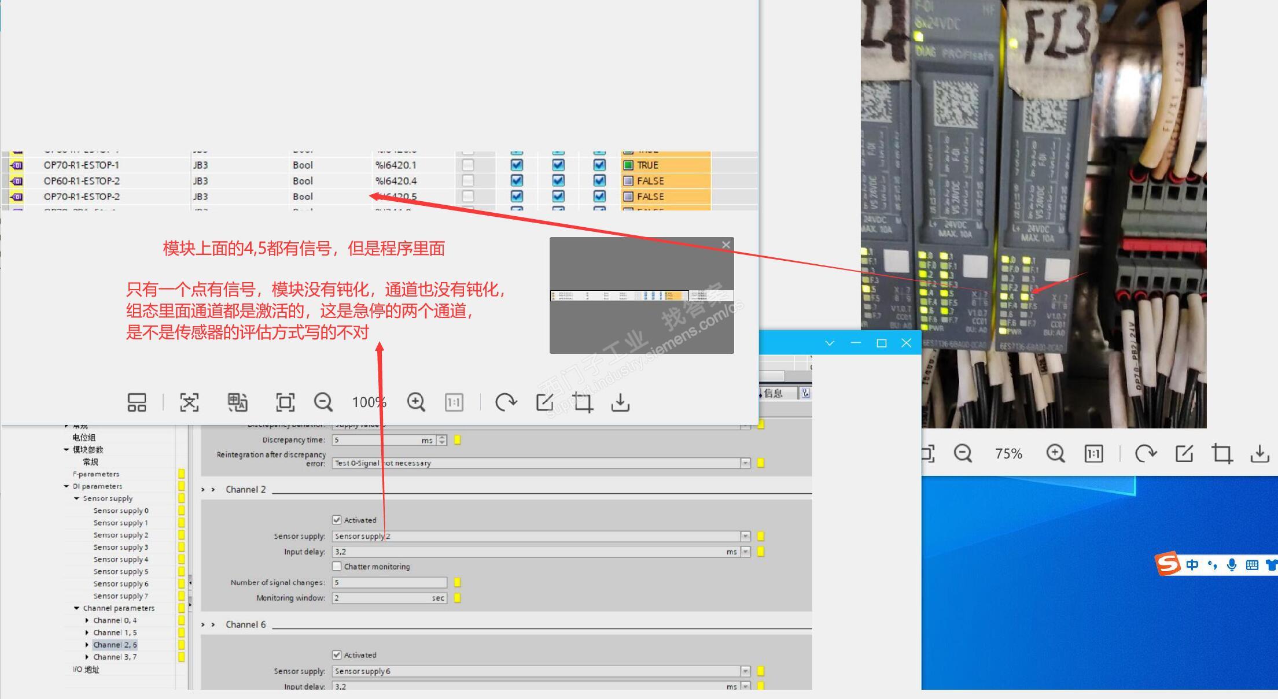Rotate image in left viewer toolbar

[506, 402]
